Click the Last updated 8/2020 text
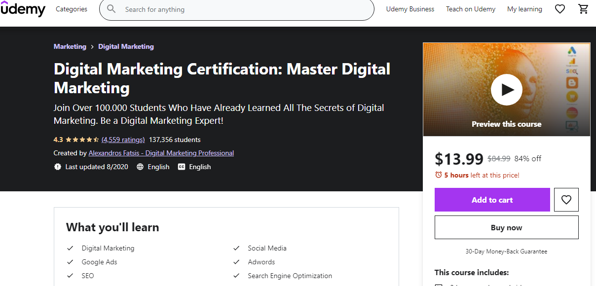The width and height of the screenshot is (596, 286). [x=97, y=167]
